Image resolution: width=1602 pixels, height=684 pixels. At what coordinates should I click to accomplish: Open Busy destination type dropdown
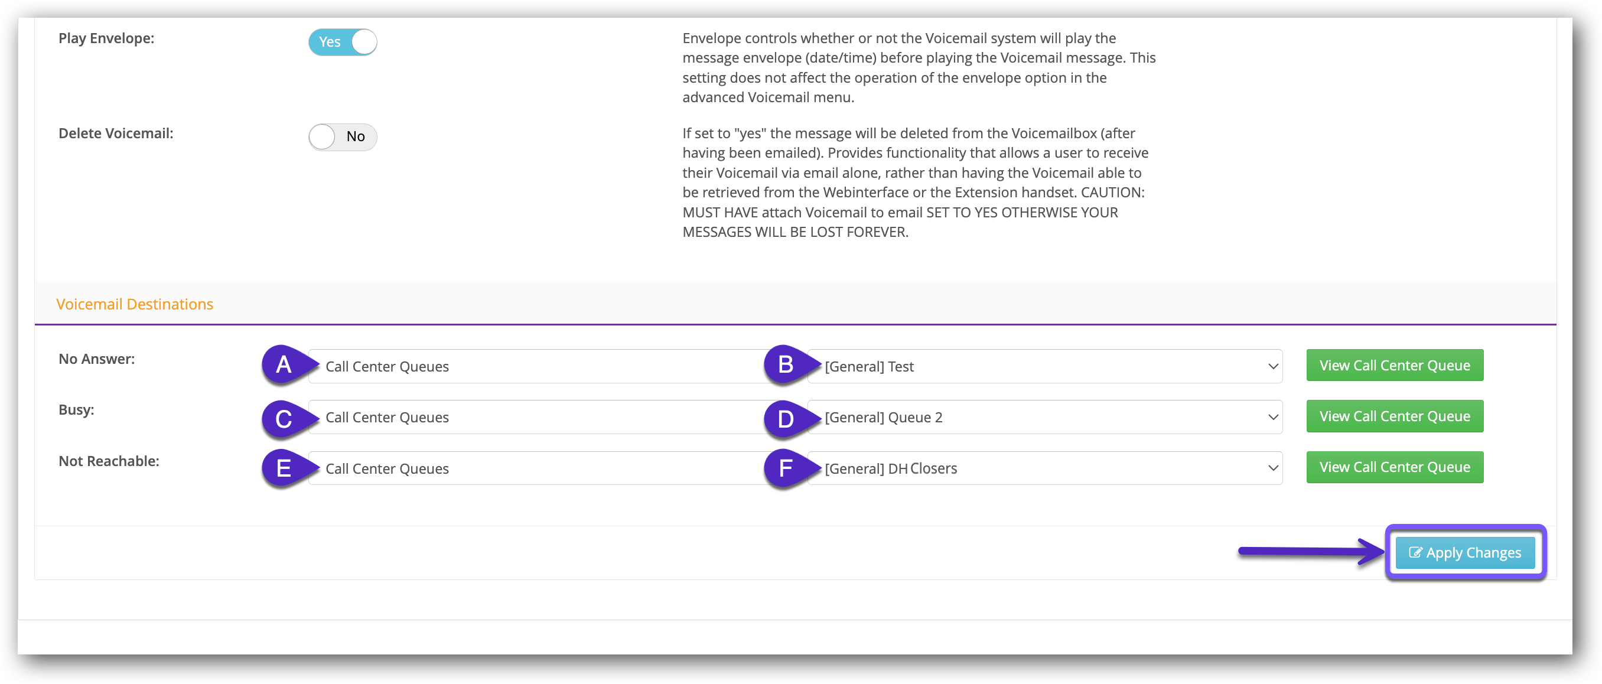point(545,417)
